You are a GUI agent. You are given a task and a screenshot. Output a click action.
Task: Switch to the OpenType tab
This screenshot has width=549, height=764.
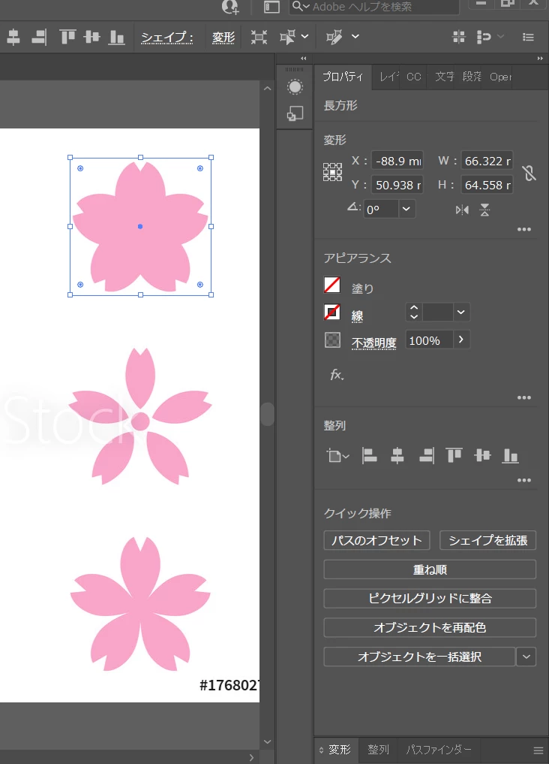pyautogui.click(x=500, y=77)
